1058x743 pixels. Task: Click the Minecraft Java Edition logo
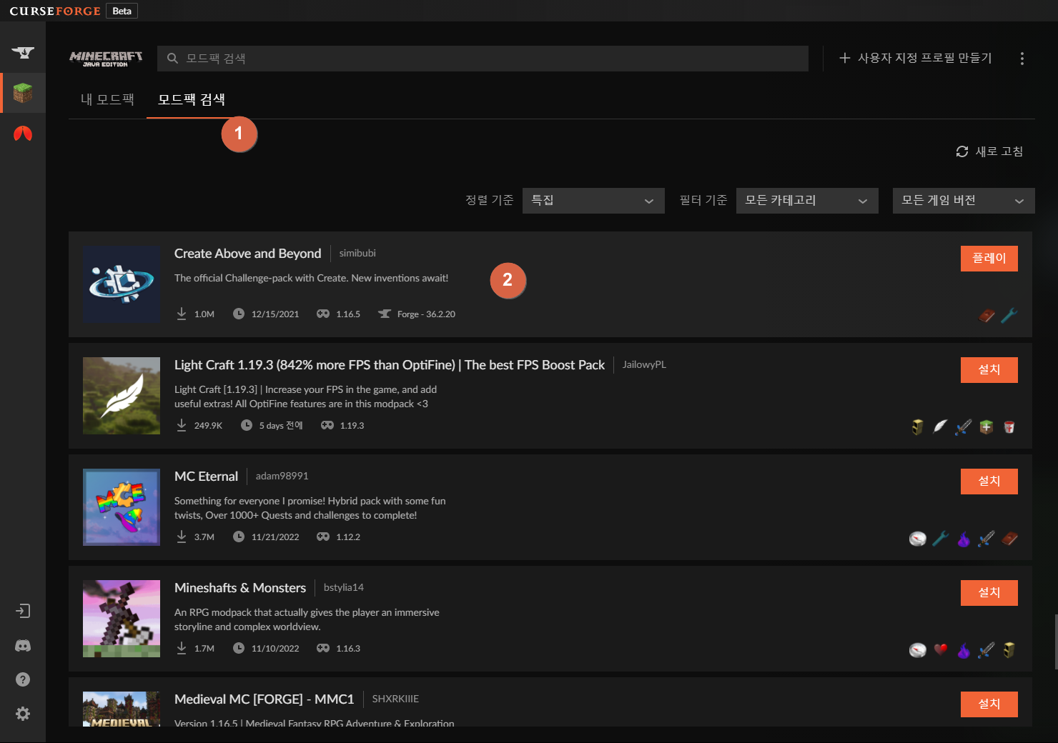point(106,59)
